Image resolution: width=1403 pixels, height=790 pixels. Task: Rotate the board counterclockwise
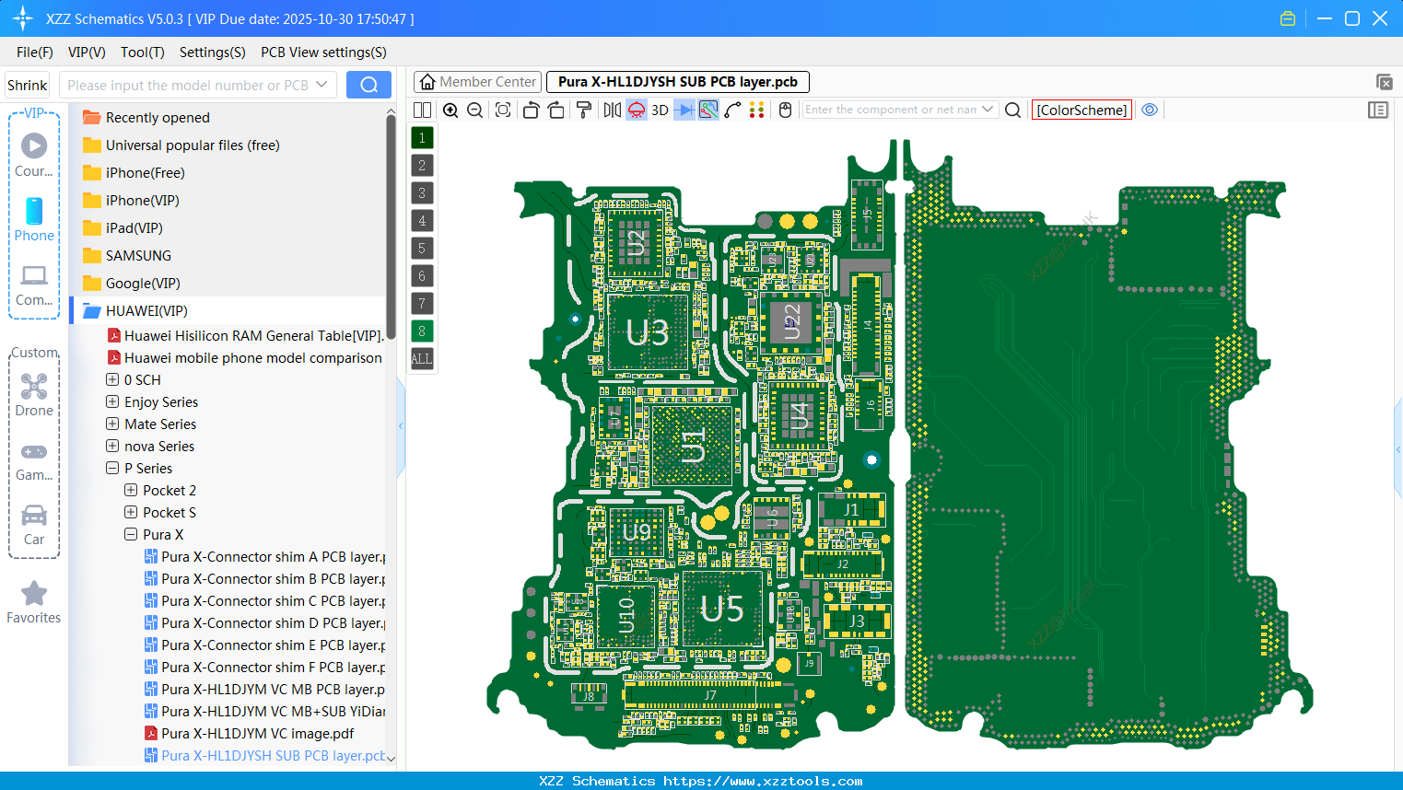531,110
